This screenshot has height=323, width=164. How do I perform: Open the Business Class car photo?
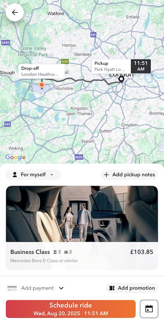click(82, 214)
